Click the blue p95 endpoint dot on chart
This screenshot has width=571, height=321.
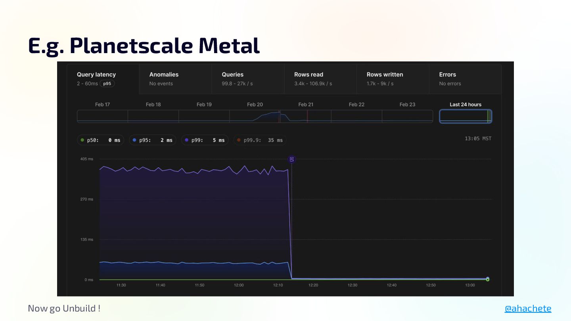pyautogui.click(x=488, y=278)
